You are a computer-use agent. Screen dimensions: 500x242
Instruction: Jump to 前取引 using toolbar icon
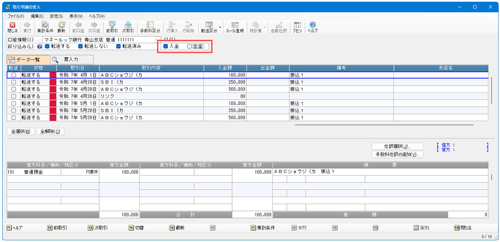pyautogui.click(x=112, y=27)
